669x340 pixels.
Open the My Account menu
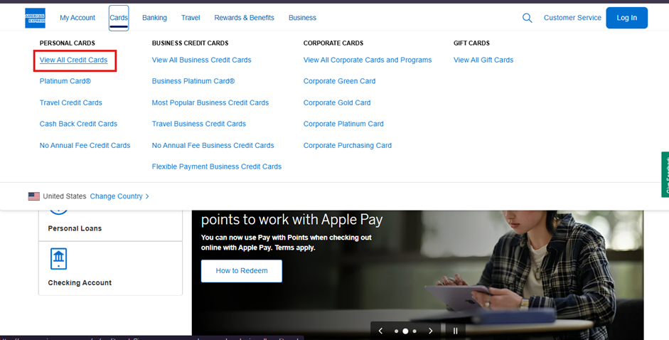[77, 18]
